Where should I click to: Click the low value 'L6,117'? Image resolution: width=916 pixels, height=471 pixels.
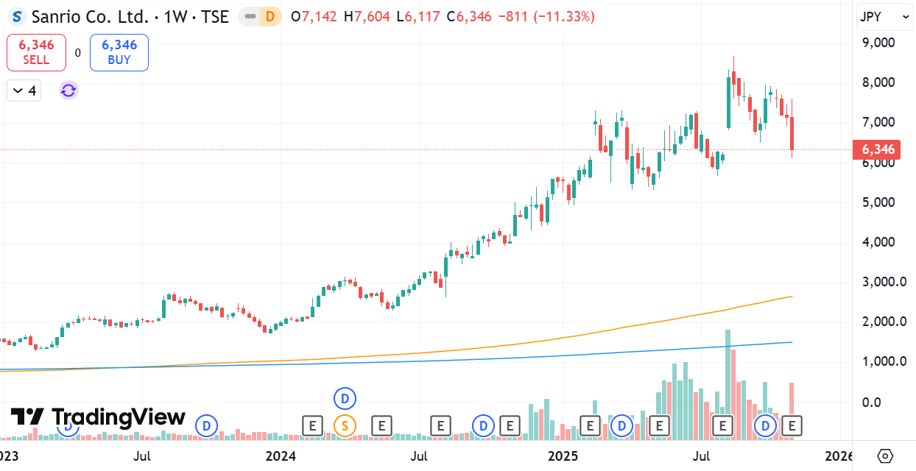419,16
